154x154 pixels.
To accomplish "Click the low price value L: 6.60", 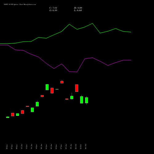I will click(78, 10).
